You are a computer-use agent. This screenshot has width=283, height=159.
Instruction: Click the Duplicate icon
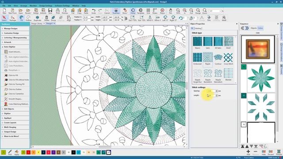[37, 18]
